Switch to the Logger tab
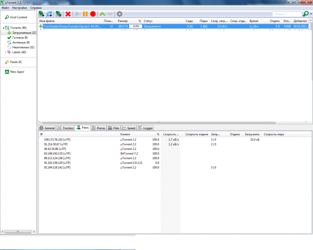The width and height of the screenshot is (313, 250). click(x=145, y=128)
